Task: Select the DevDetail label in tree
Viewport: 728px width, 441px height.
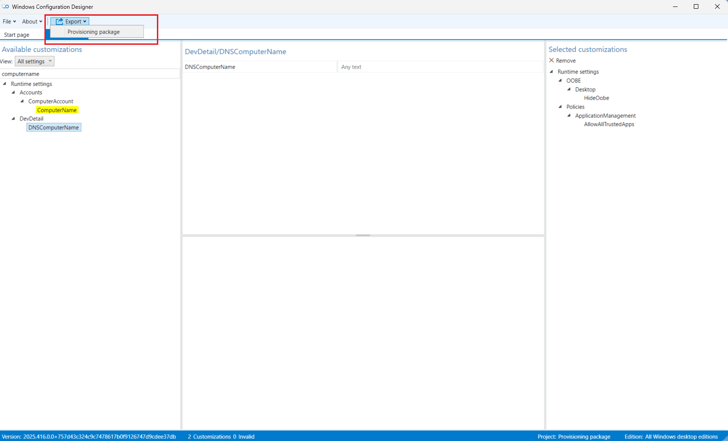Action: (x=31, y=119)
